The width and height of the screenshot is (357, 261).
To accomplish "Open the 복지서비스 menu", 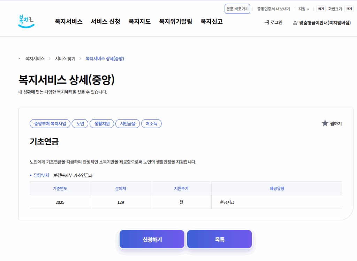I will [68, 22].
